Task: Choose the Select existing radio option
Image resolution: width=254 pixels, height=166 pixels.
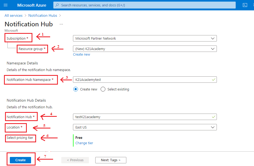Action: 103,89
